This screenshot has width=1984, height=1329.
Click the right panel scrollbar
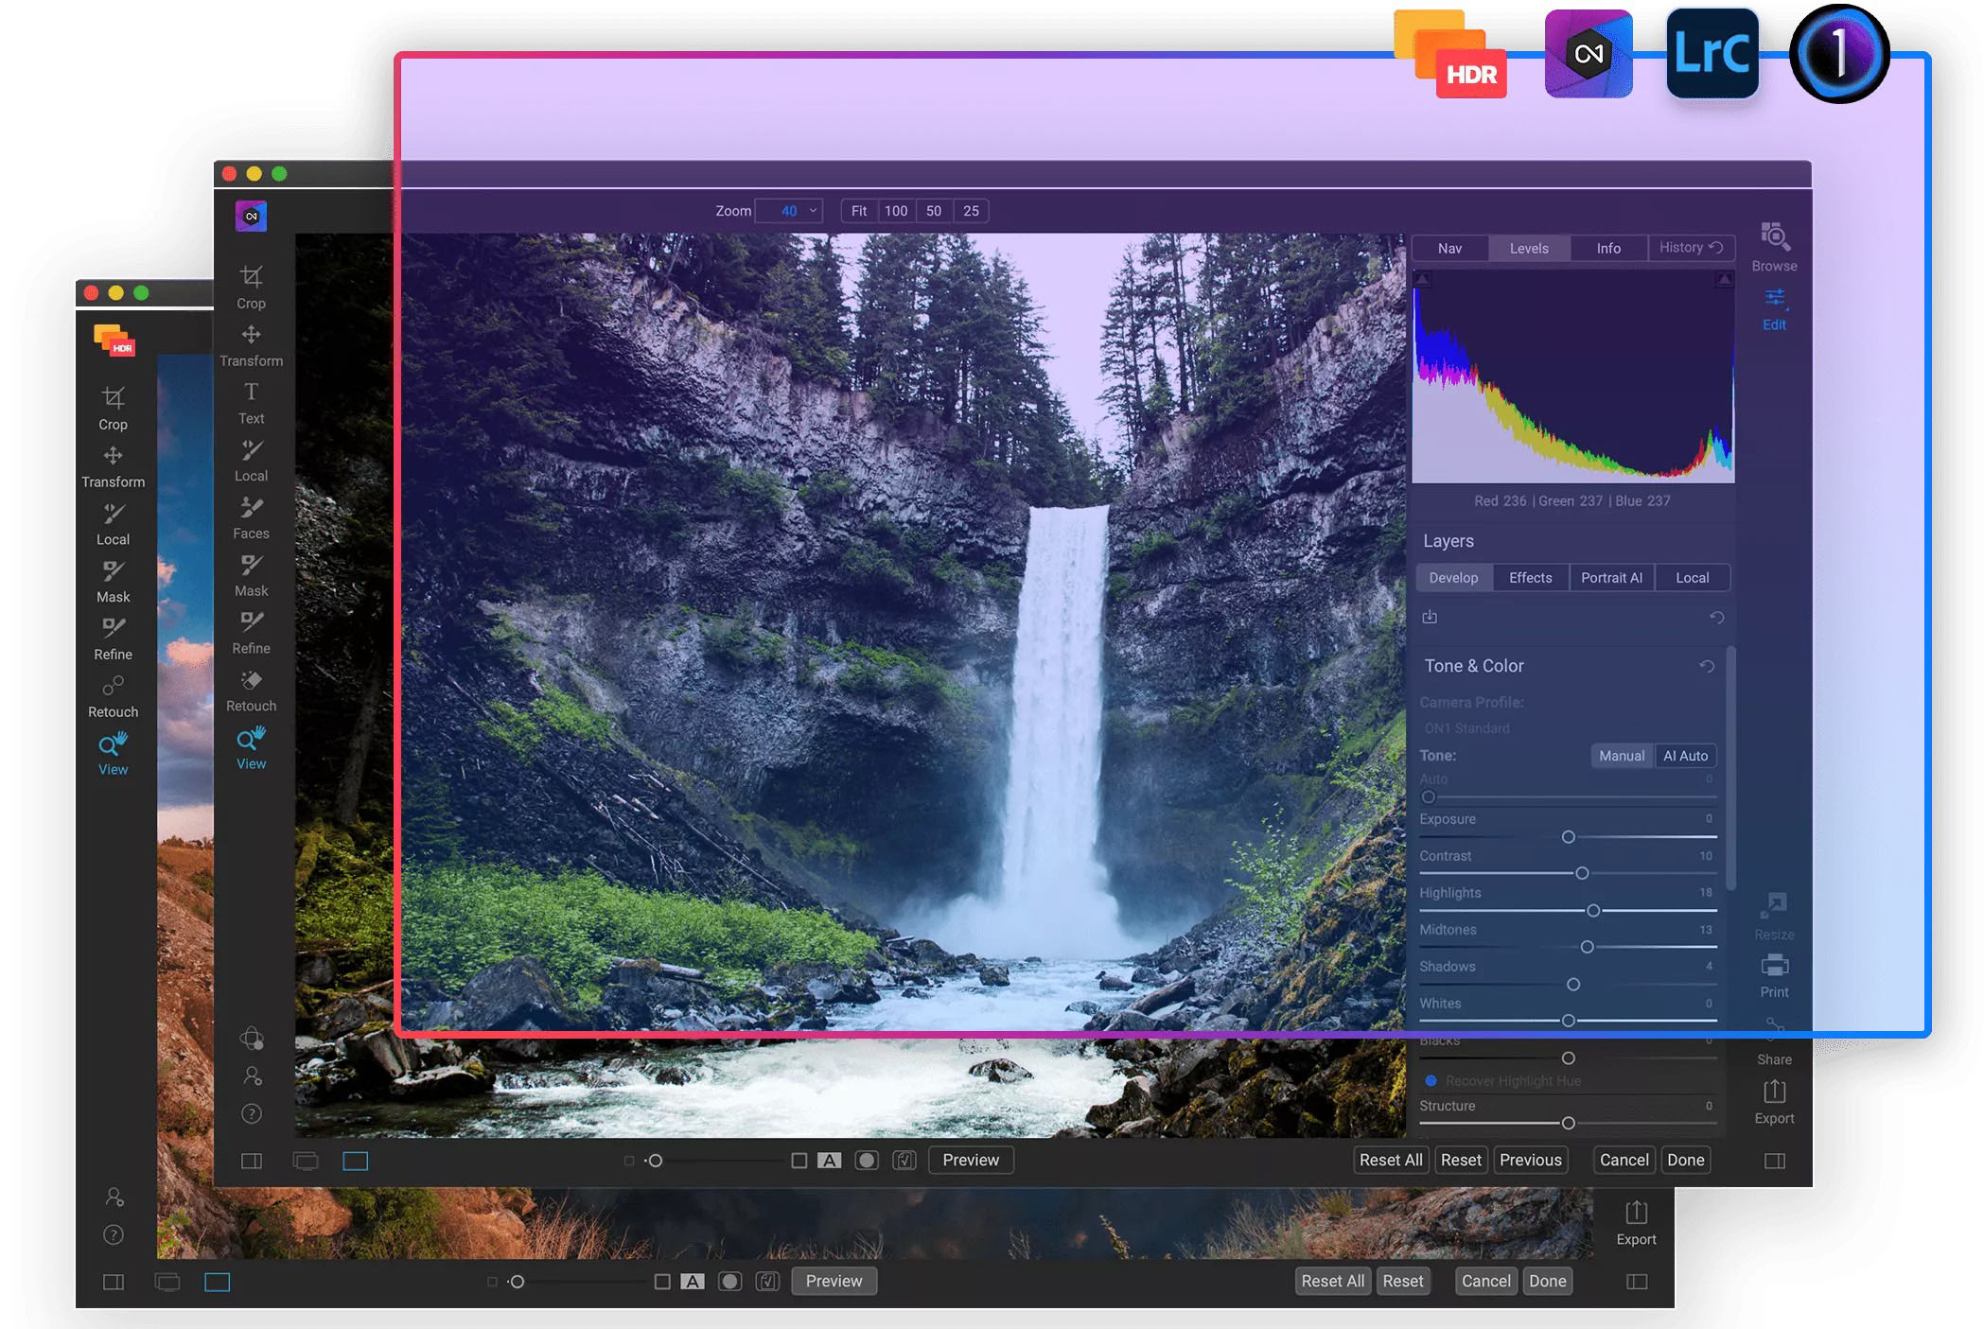click(1730, 768)
